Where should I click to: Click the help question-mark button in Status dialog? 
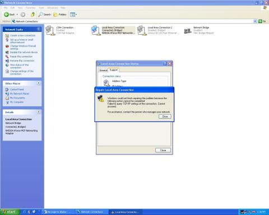pyautogui.click(x=165, y=64)
